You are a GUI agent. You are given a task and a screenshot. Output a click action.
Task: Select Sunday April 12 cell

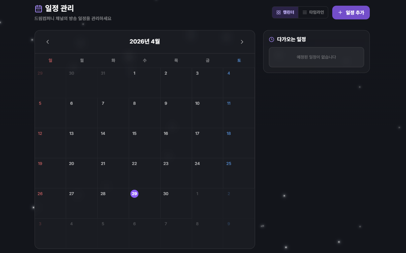click(x=50, y=143)
